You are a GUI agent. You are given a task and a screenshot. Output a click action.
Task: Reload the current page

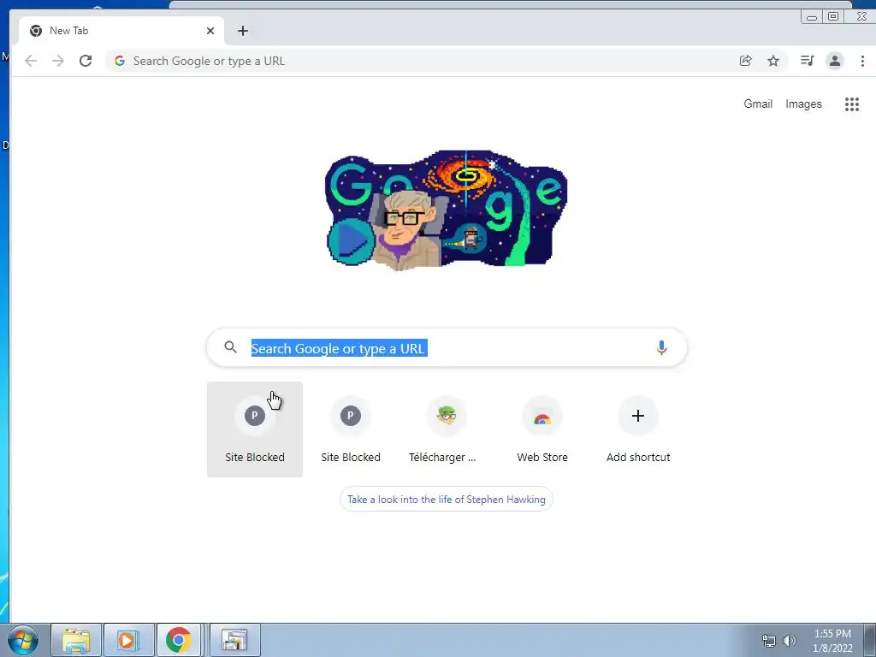click(x=86, y=61)
